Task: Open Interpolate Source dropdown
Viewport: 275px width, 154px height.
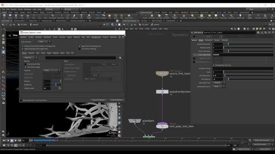Action: click(x=219, y=86)
